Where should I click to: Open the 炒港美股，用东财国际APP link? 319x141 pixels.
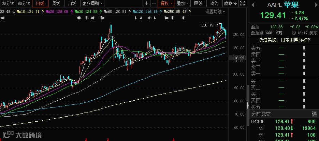click(284, 40)
